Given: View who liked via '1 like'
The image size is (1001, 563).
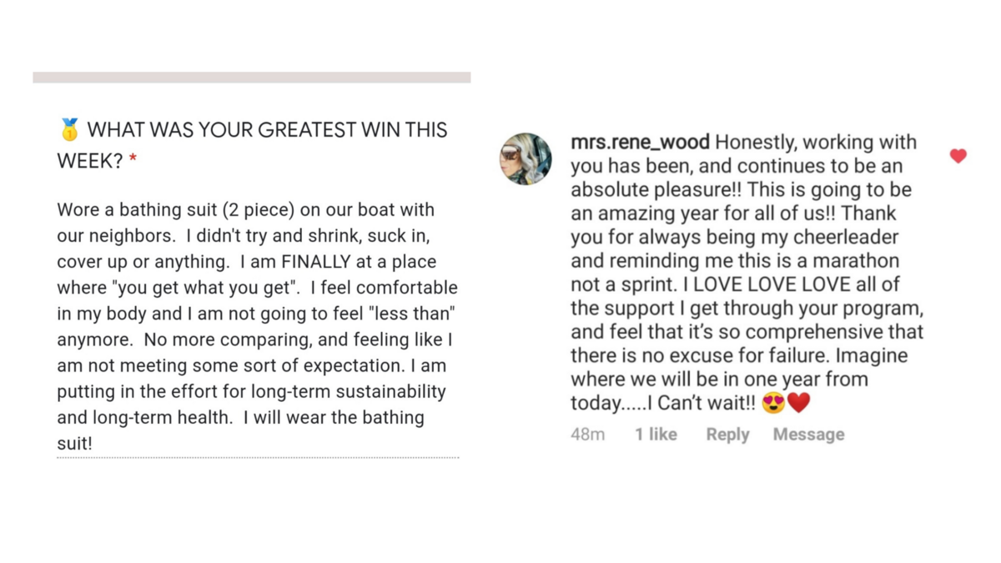Looking at the screenshot, I should click(656, 435).
